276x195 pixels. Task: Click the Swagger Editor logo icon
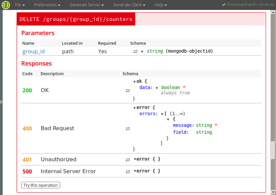pyautogui.click(x=6, y=5)
